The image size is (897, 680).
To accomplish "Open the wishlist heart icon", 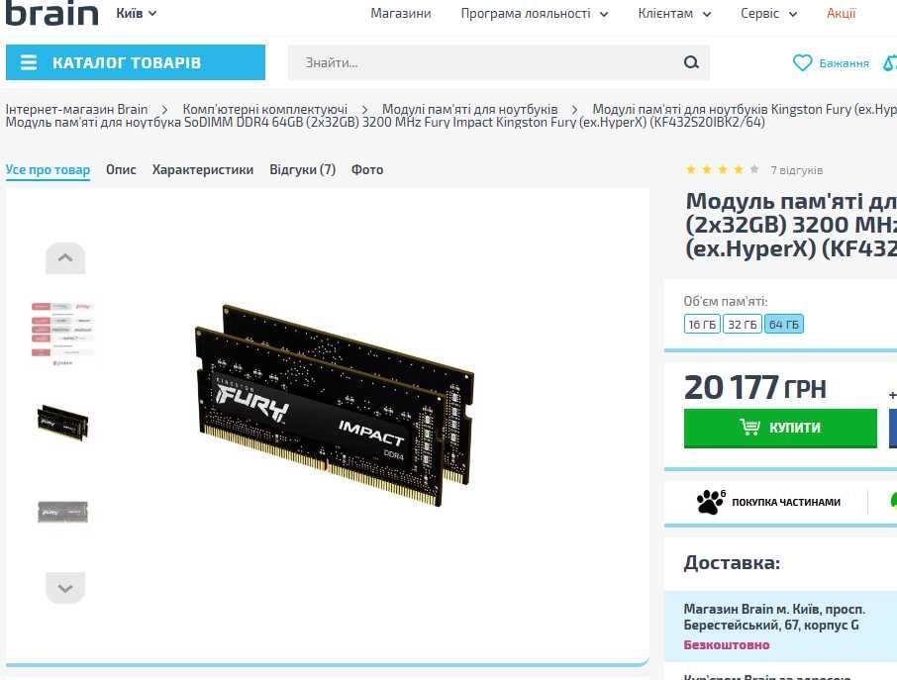I will [802, 63].
